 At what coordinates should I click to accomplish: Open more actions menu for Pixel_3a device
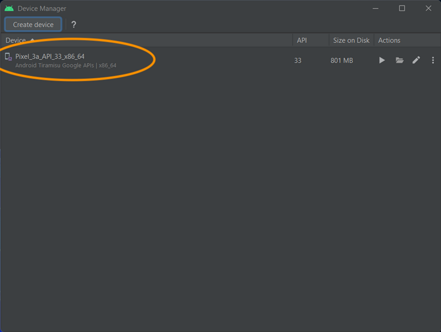point(433,60)
